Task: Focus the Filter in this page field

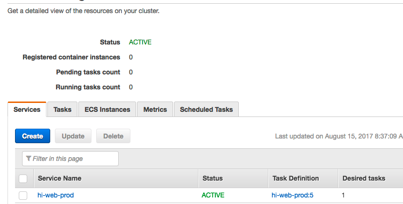Action: tap(70, 159)
